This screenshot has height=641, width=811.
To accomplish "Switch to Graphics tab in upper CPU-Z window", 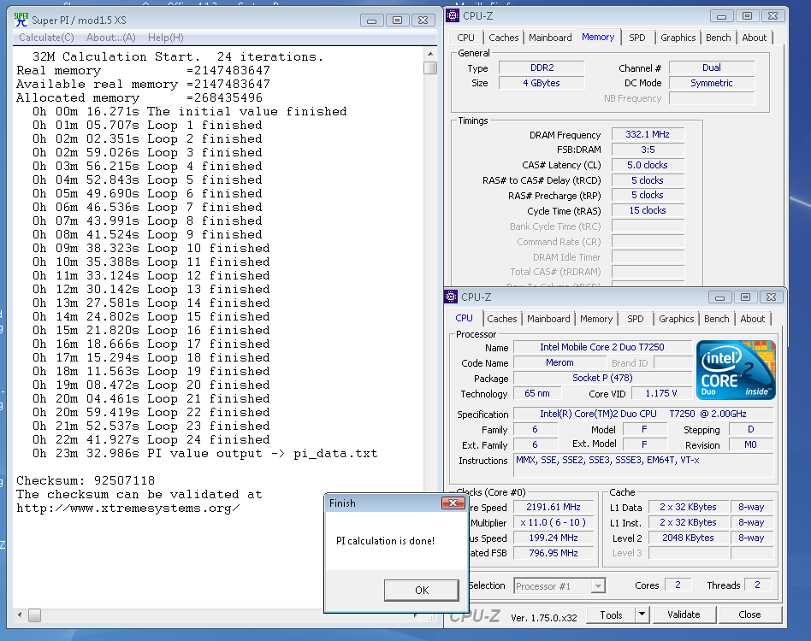I will coord(678,38).
